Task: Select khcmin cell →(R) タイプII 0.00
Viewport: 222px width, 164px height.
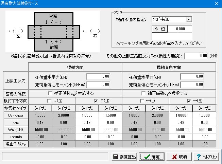Action: pyautogui.click(x=204, y=137)
